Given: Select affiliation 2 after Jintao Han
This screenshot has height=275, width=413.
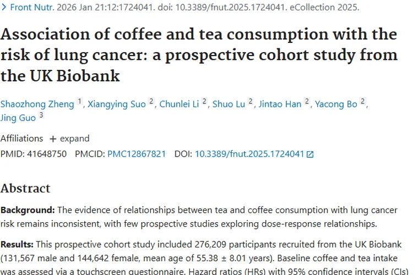Looking at the screenshot, I should pyautogui.click(x=307, y=102).
